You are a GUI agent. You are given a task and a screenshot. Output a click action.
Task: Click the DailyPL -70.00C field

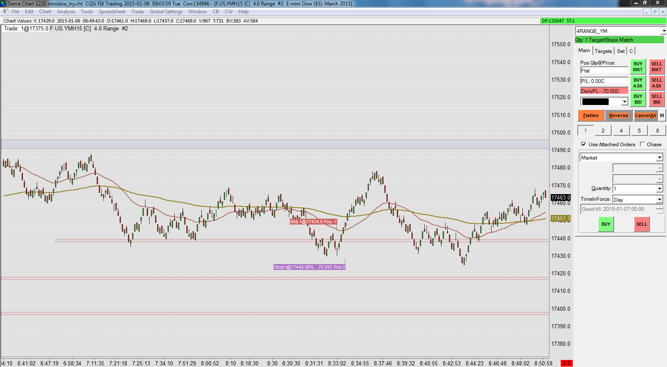point(604,91)
